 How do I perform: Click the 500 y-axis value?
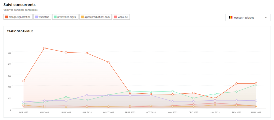coord(9,53)
